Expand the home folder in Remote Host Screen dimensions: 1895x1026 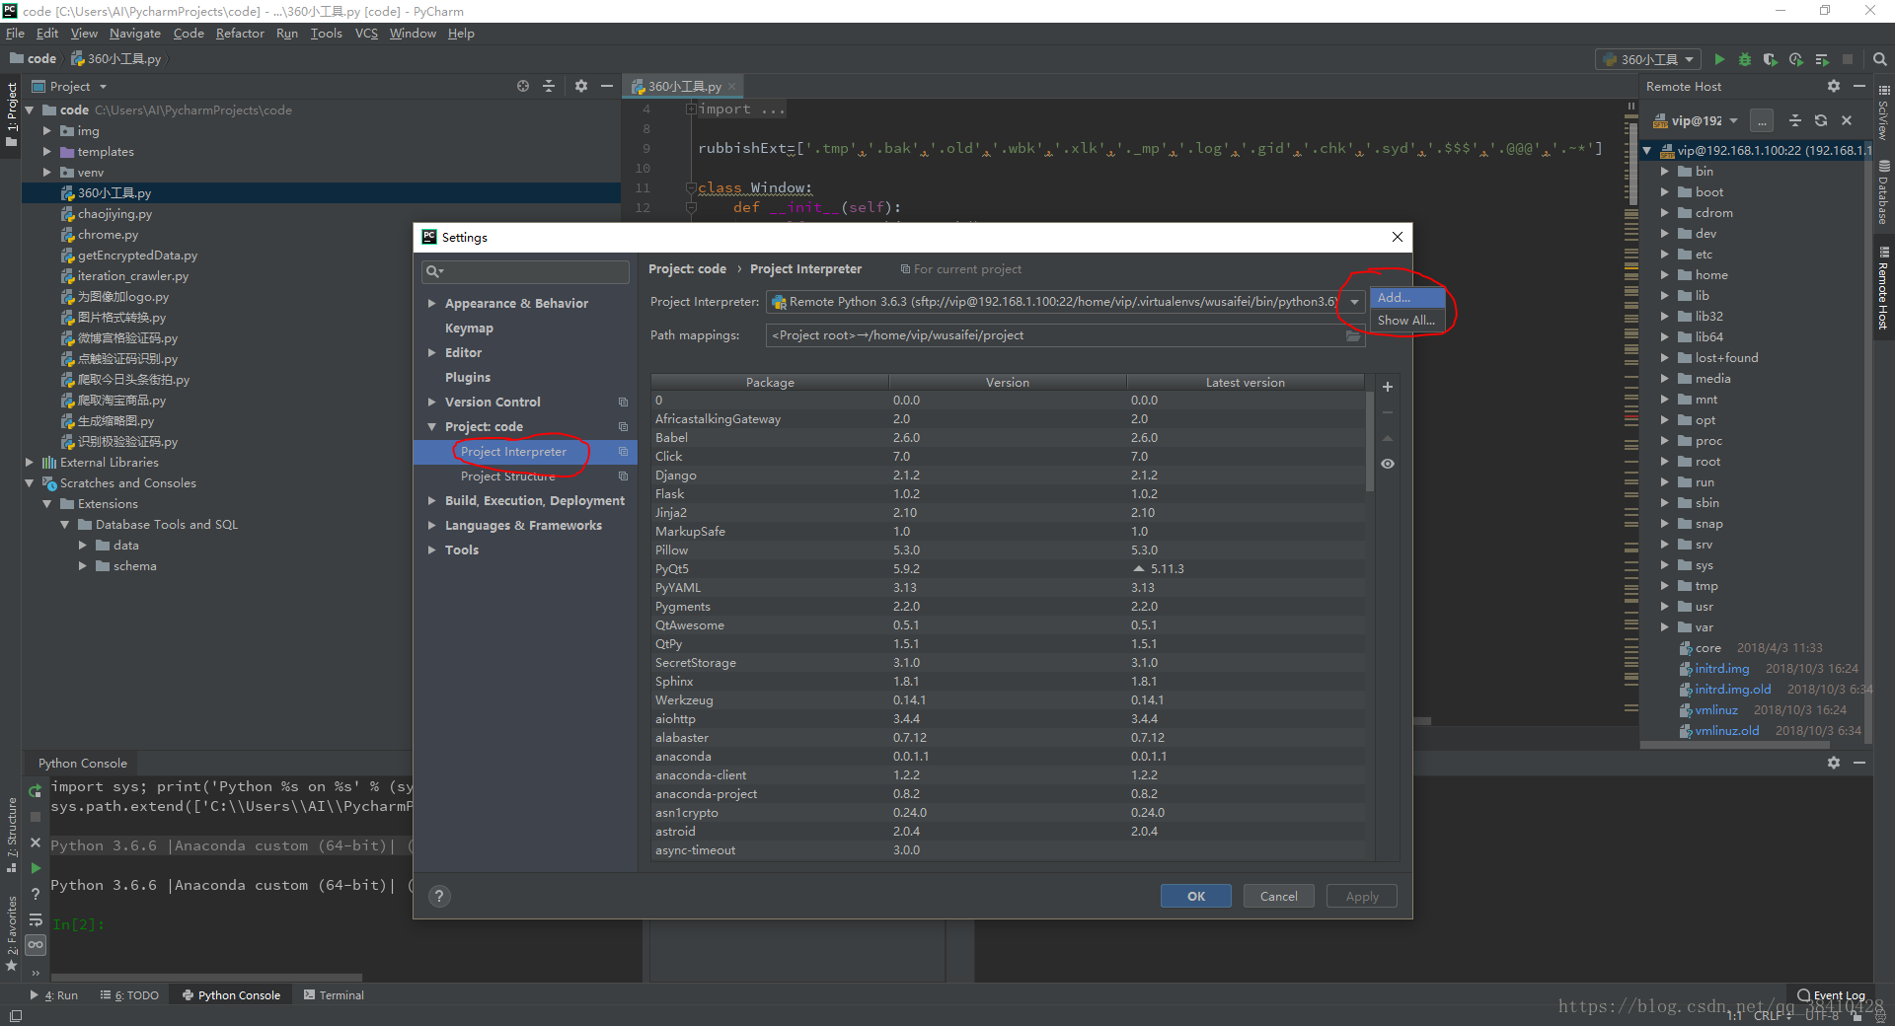coord(1664,275)
